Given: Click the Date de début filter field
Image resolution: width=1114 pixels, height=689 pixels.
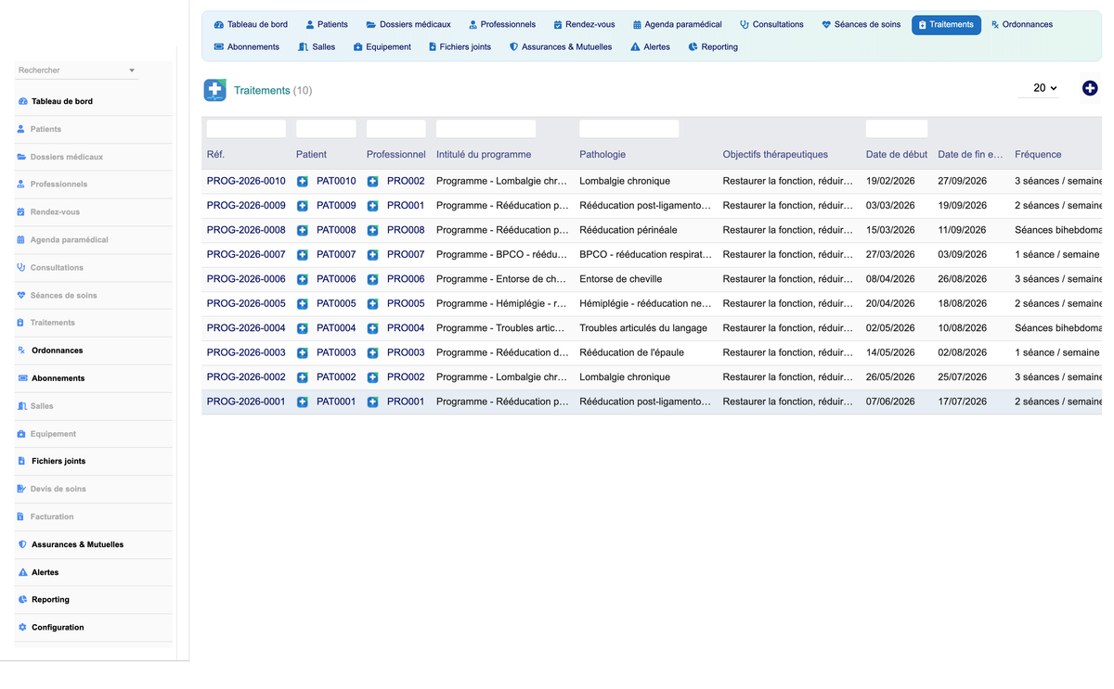Looking at the screenshot, I should coord(897,129).
